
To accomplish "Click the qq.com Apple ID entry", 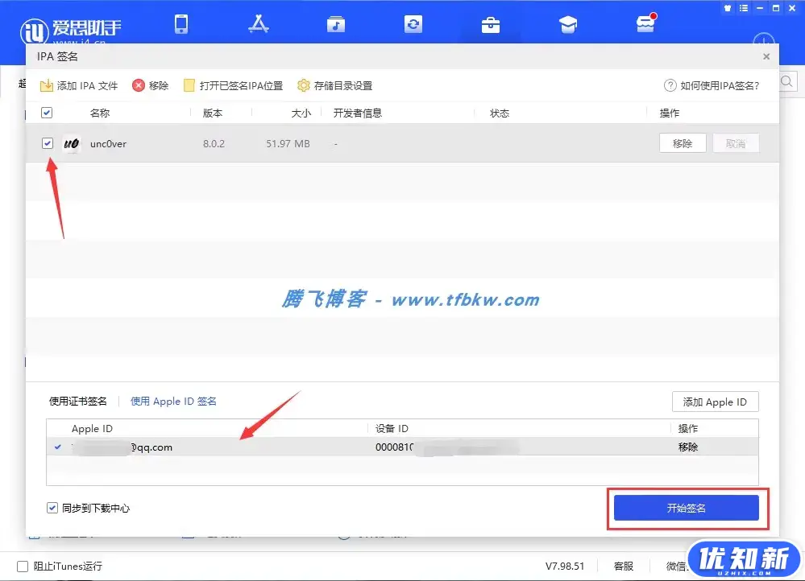I will pyautogui.click(x=122, y=447).
